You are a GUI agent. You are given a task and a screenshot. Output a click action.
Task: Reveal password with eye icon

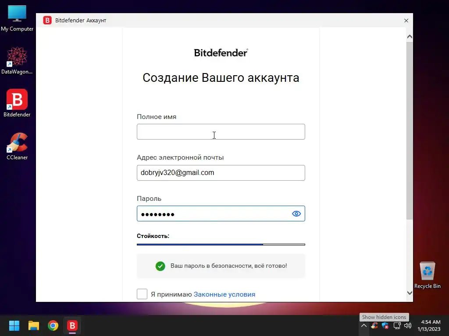pos(296,213)
